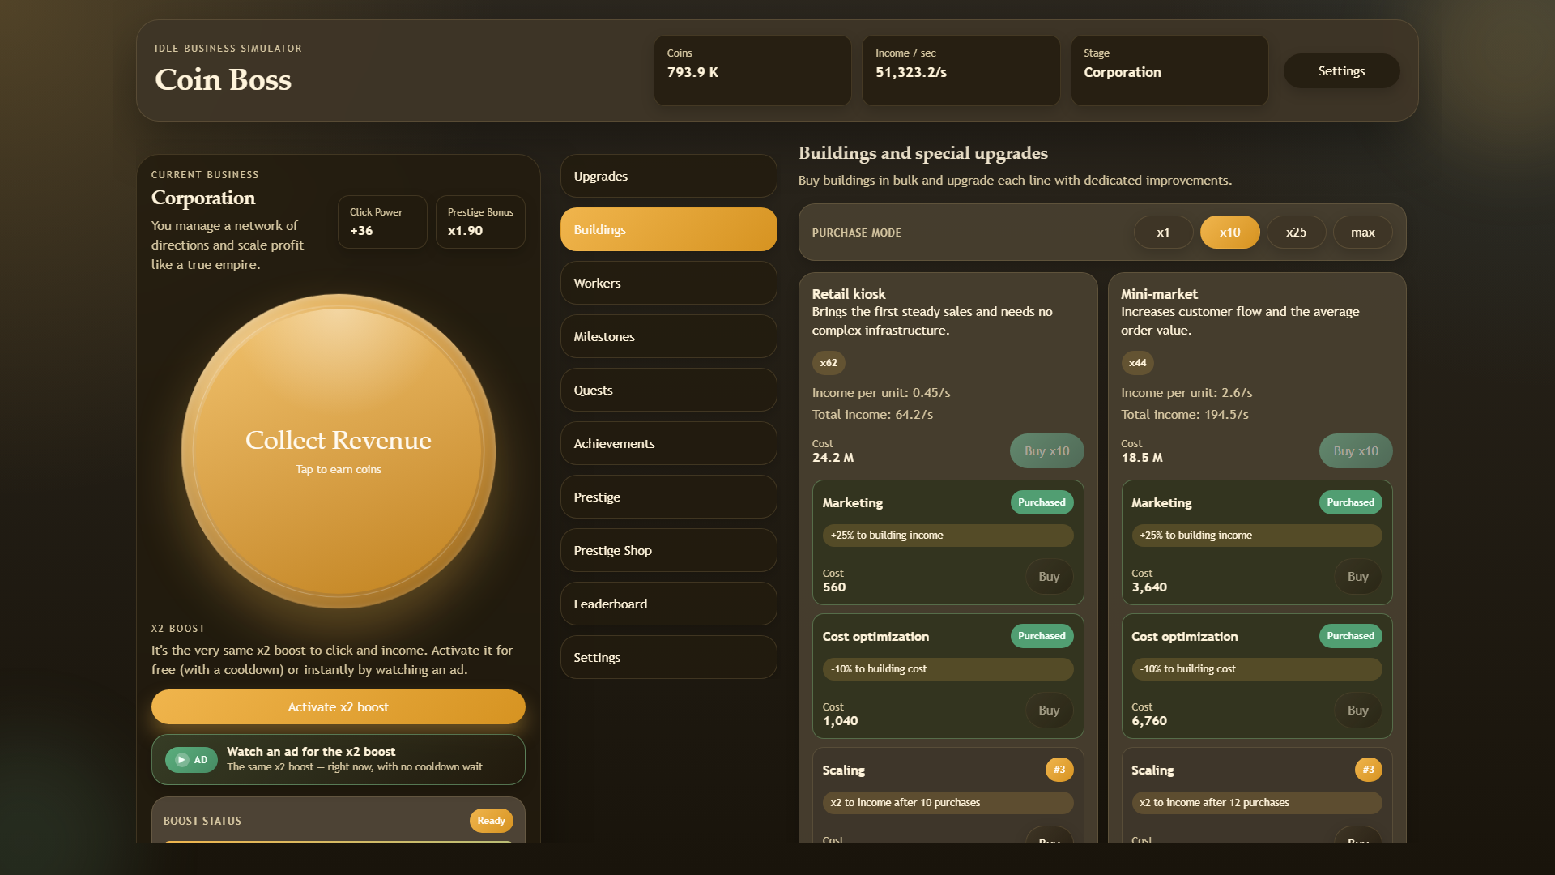Open the Milestones tab
This screenshot has height=875, width=1555.
click(x=668, y=336)
